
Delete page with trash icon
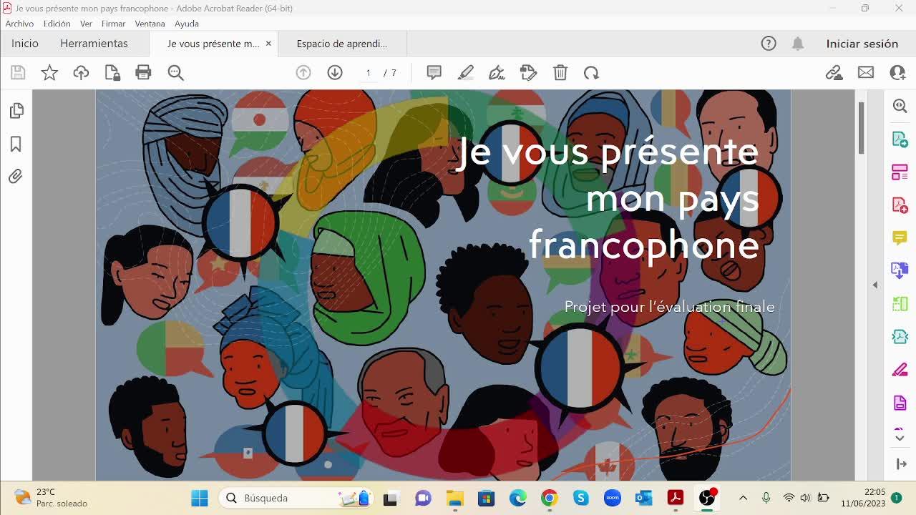(x=560, y=72)
